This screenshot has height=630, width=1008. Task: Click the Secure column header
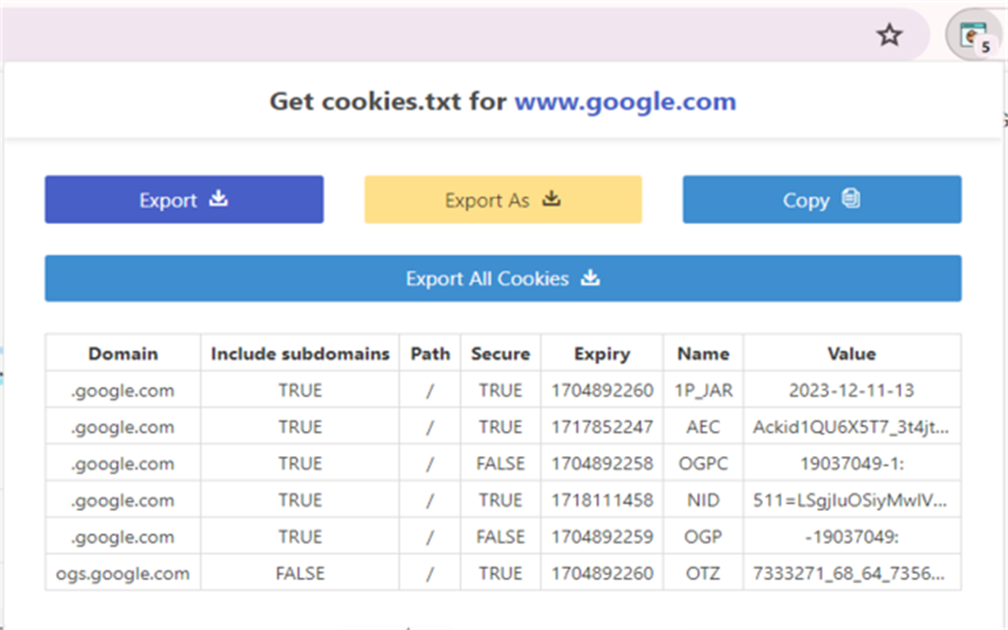click(x=500, y=354)
